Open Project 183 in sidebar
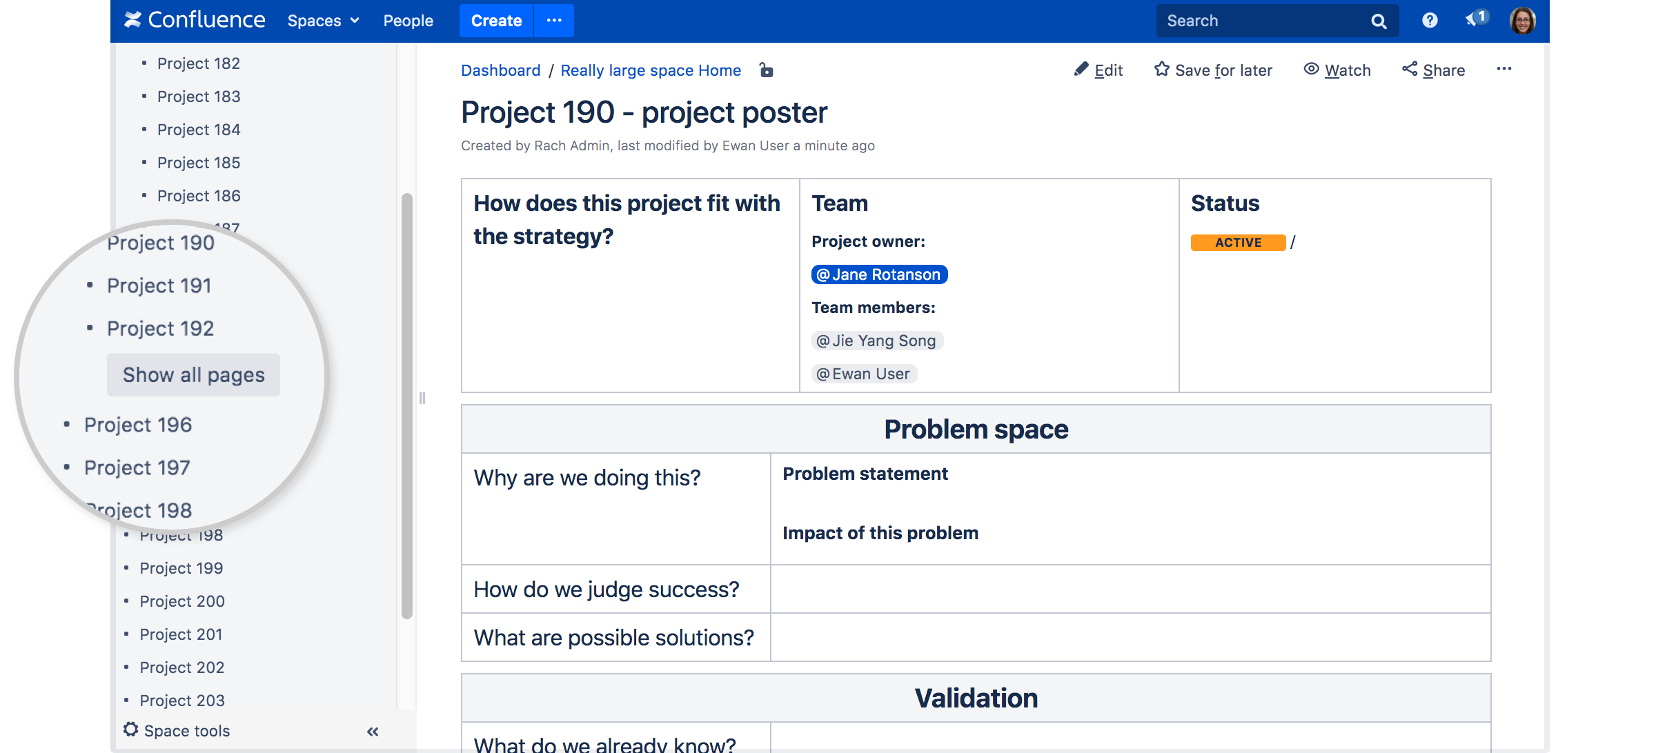 click(x=199, y=97)
